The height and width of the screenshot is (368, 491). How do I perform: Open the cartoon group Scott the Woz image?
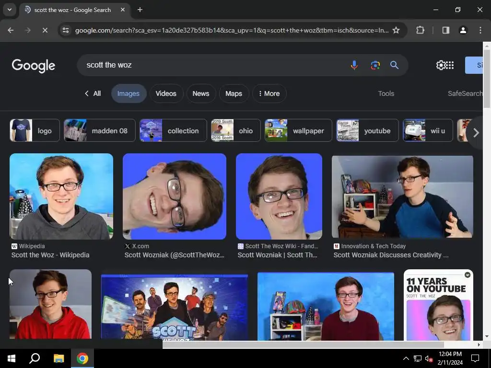coord(175,307)
